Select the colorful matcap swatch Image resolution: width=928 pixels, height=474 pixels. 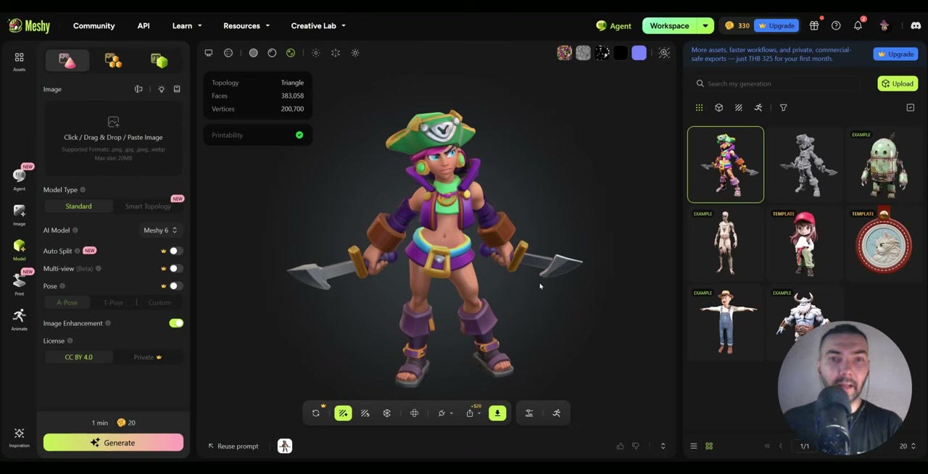[x=564, y=53]
